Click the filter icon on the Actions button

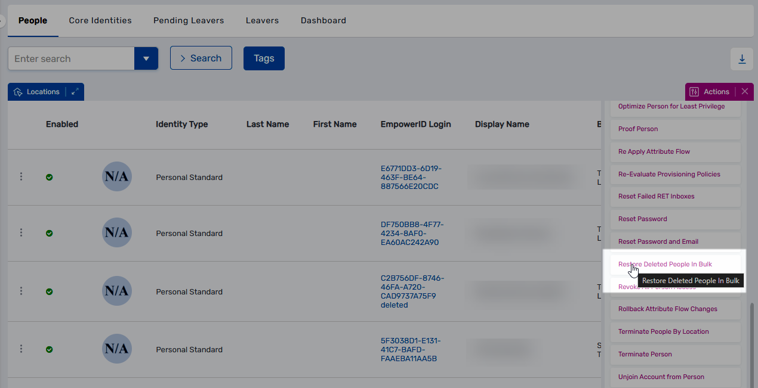tap(694, 92)
